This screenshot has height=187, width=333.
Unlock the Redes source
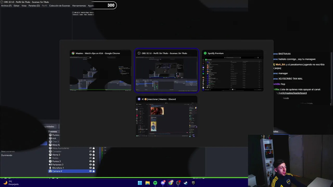coord(94,158)
